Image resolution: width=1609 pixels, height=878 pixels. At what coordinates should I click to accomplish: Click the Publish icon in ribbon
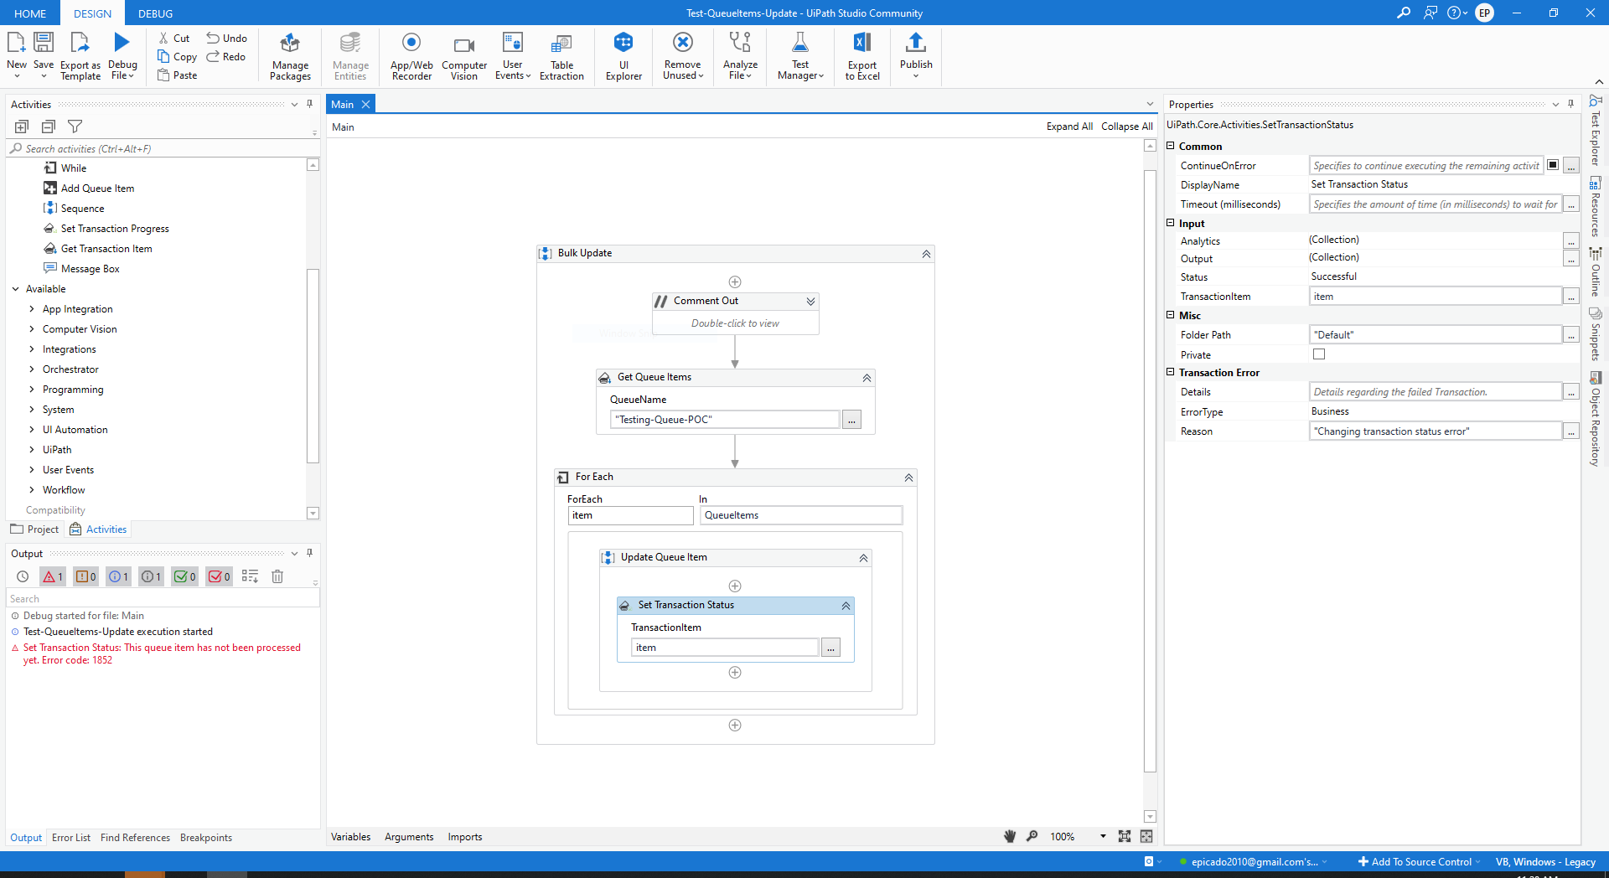click(x=915, y=43)
